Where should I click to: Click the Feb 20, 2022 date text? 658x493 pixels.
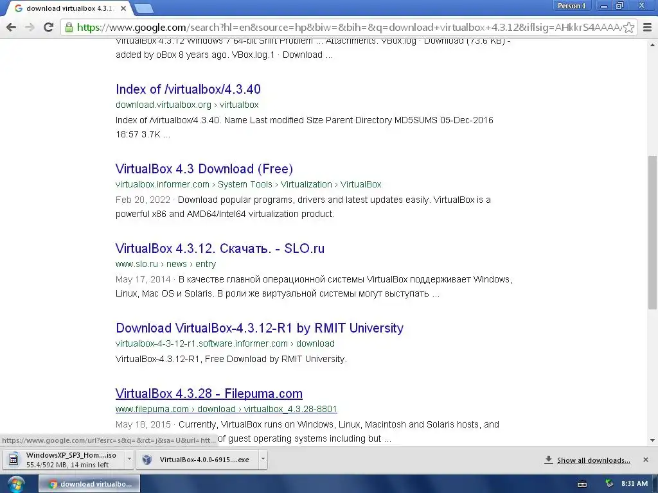coord(143,200)
